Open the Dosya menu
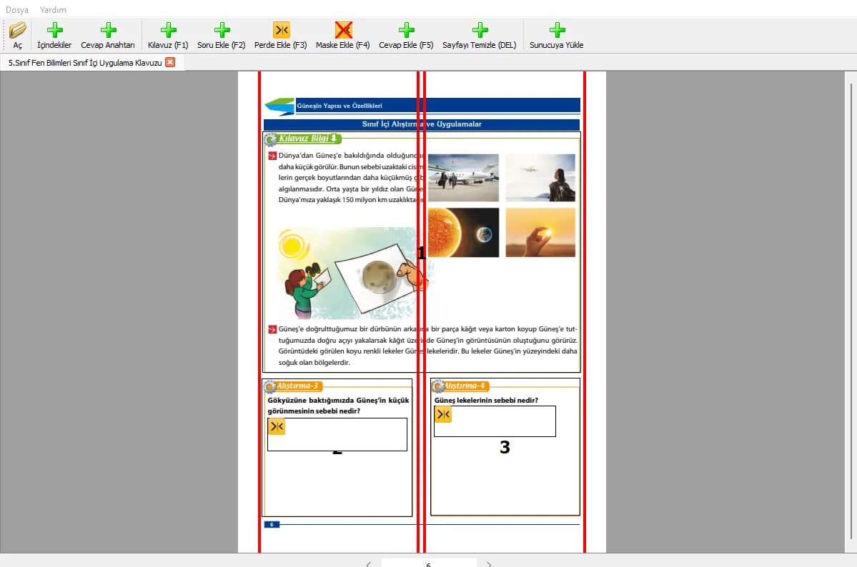 pos(17,10)
